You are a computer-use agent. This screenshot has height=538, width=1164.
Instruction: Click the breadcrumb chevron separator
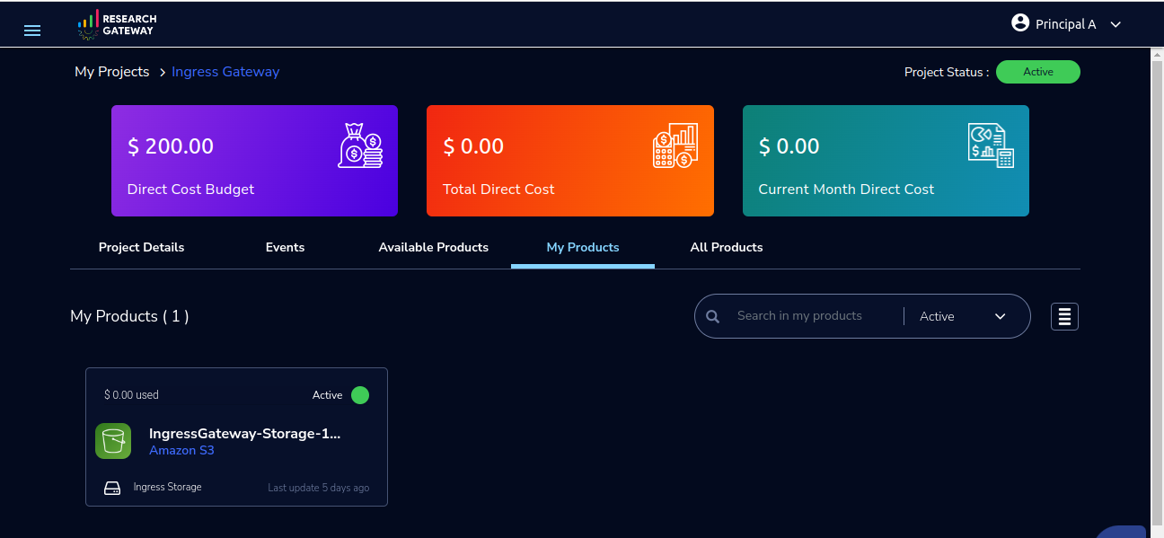pos(162,73)
